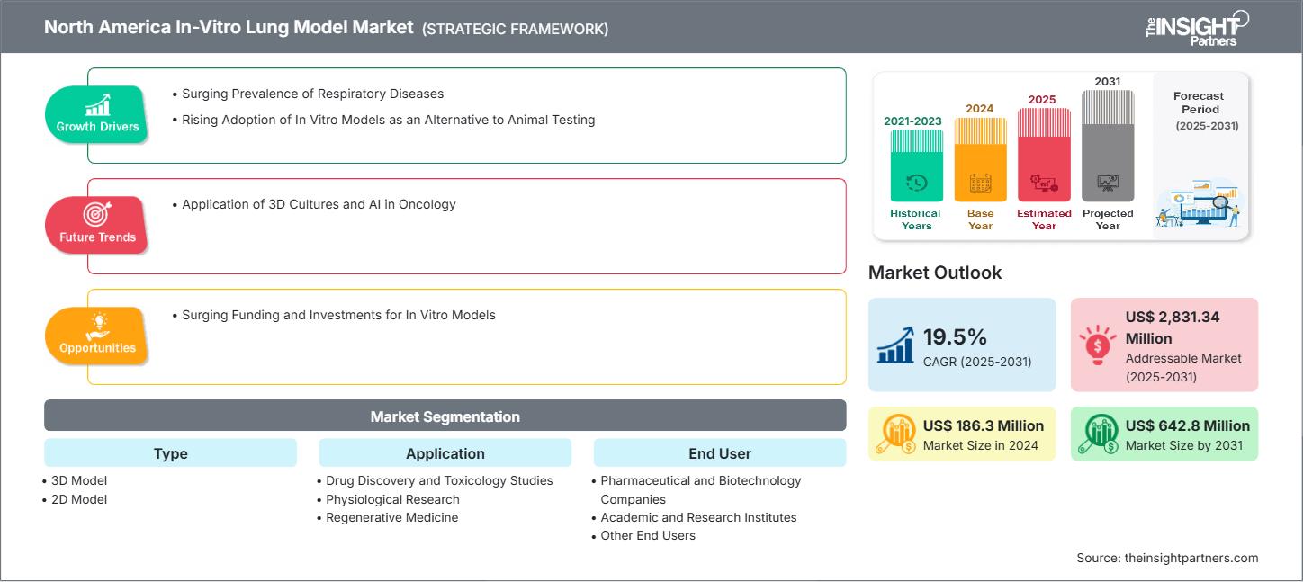Click 'Application of 3D Cultures and AI' bullet

pos(319,204)
